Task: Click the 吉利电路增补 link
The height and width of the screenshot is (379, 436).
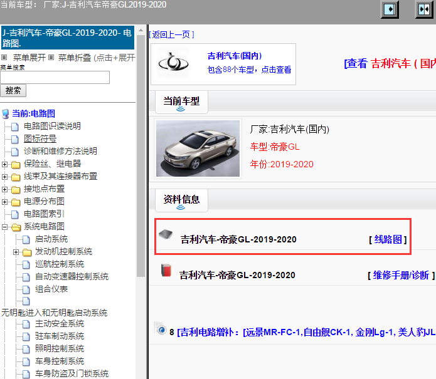Action: [x=306, y=332]
